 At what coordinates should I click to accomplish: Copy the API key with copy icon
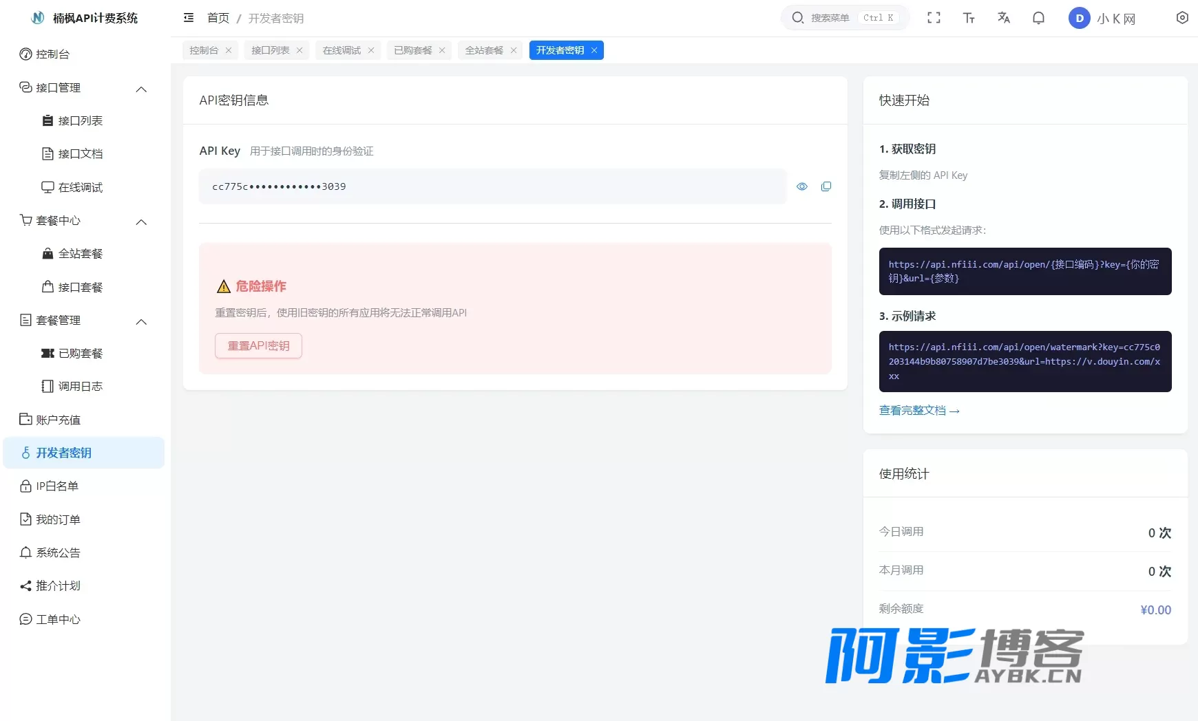click(826, 186)
